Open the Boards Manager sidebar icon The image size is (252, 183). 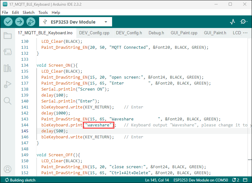(x=8, y=52)
